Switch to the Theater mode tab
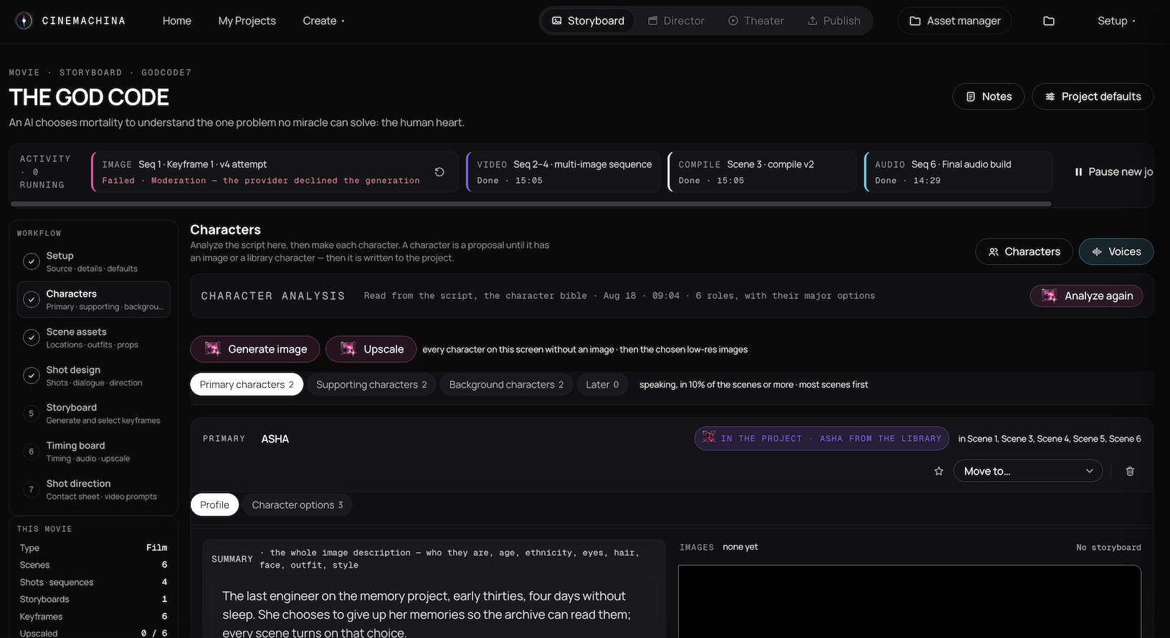Screen dimensions: 1170x638 click(756, 21)
